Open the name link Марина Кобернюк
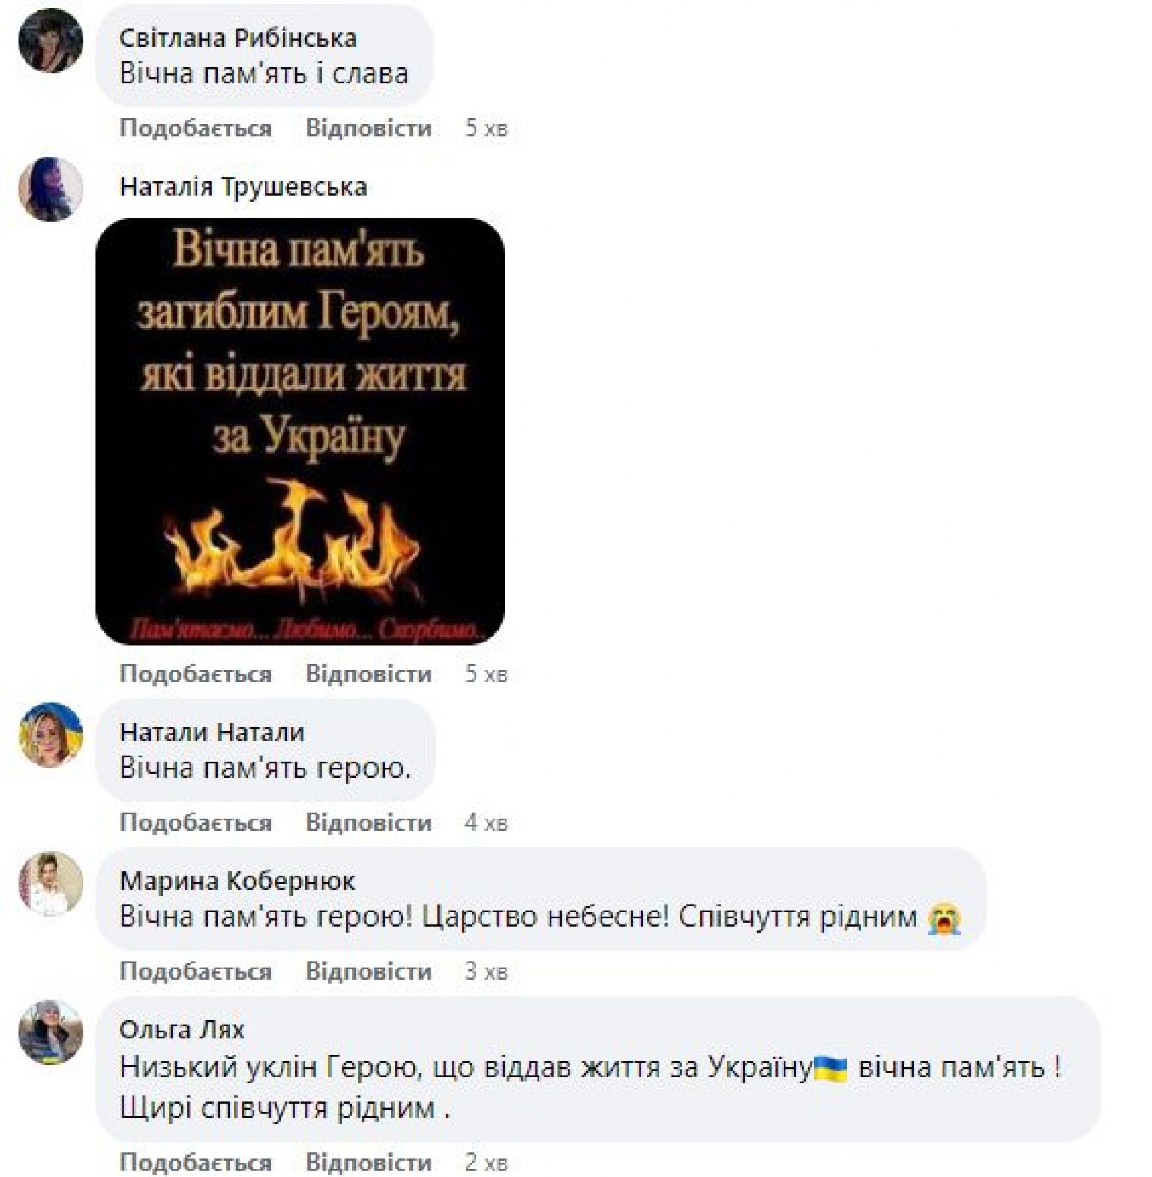This screenshot has width=1152, height=1177. click(x=238, y=881)
